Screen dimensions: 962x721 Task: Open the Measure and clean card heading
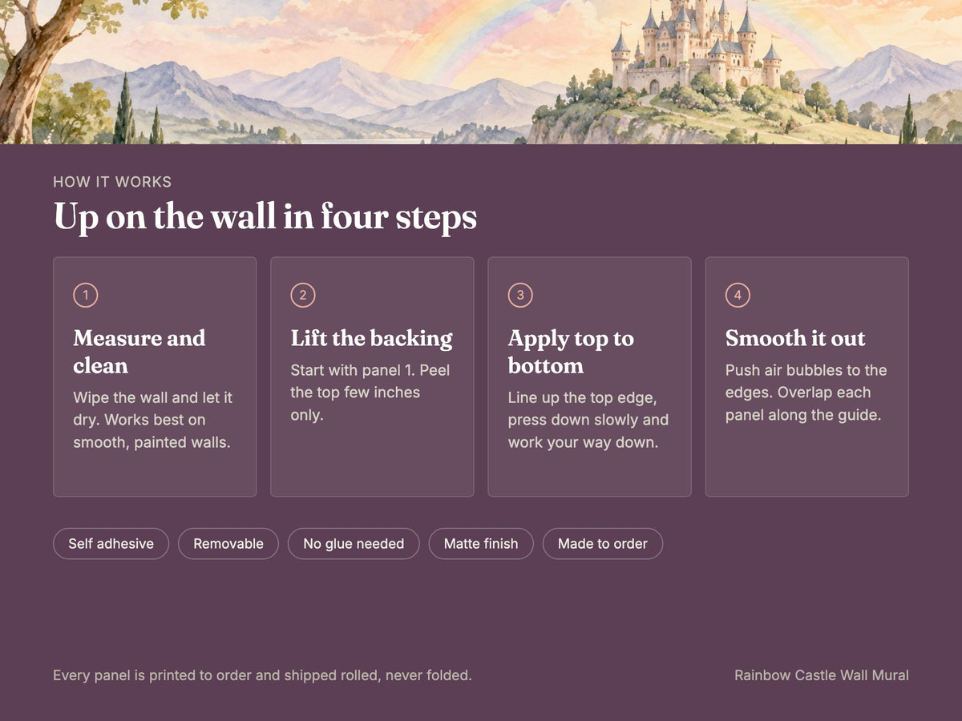coord(139,352)
